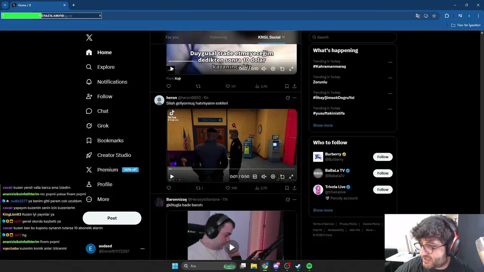Switch to For you tab
The height and width of the screenshot is (272, 484).
(172, 37)
